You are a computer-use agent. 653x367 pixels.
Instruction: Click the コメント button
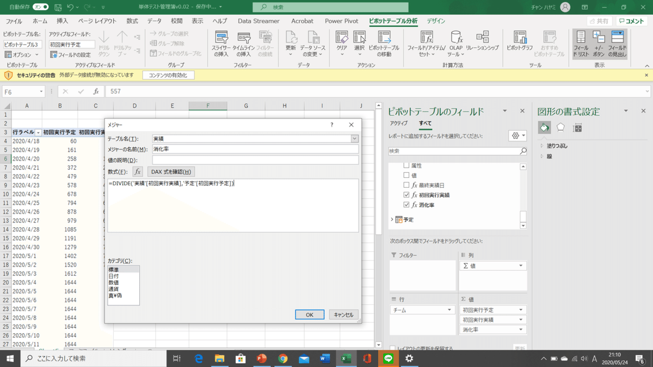coord(632,21)
